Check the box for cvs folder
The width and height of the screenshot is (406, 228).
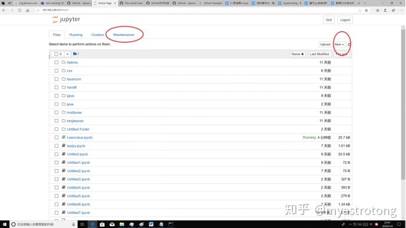point(56,71)
